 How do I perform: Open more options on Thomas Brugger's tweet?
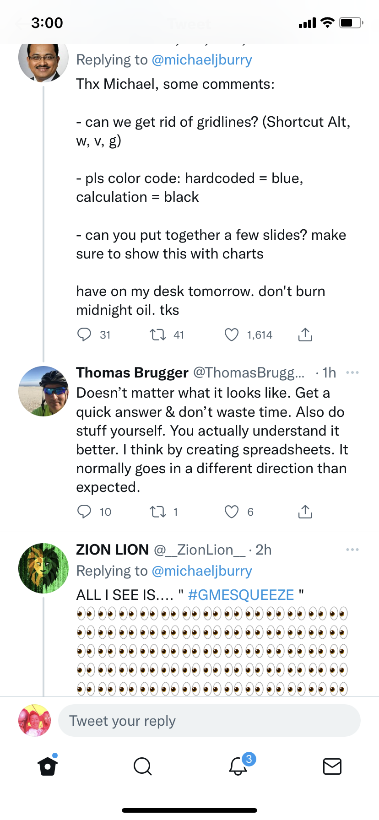352,372
